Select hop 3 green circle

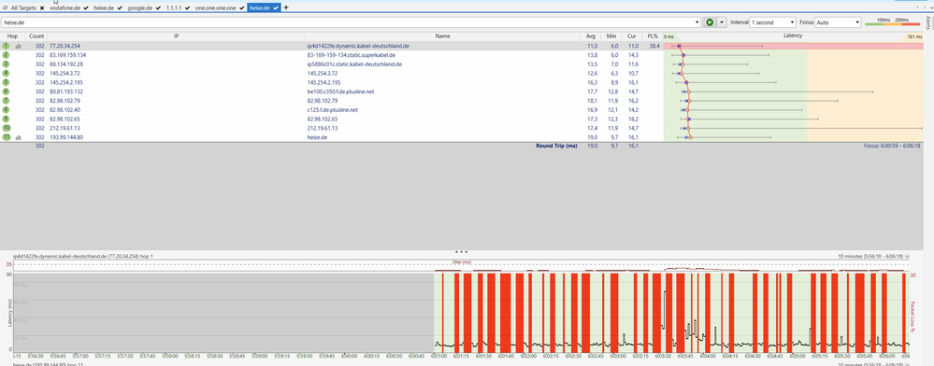[x=6, y=63]
